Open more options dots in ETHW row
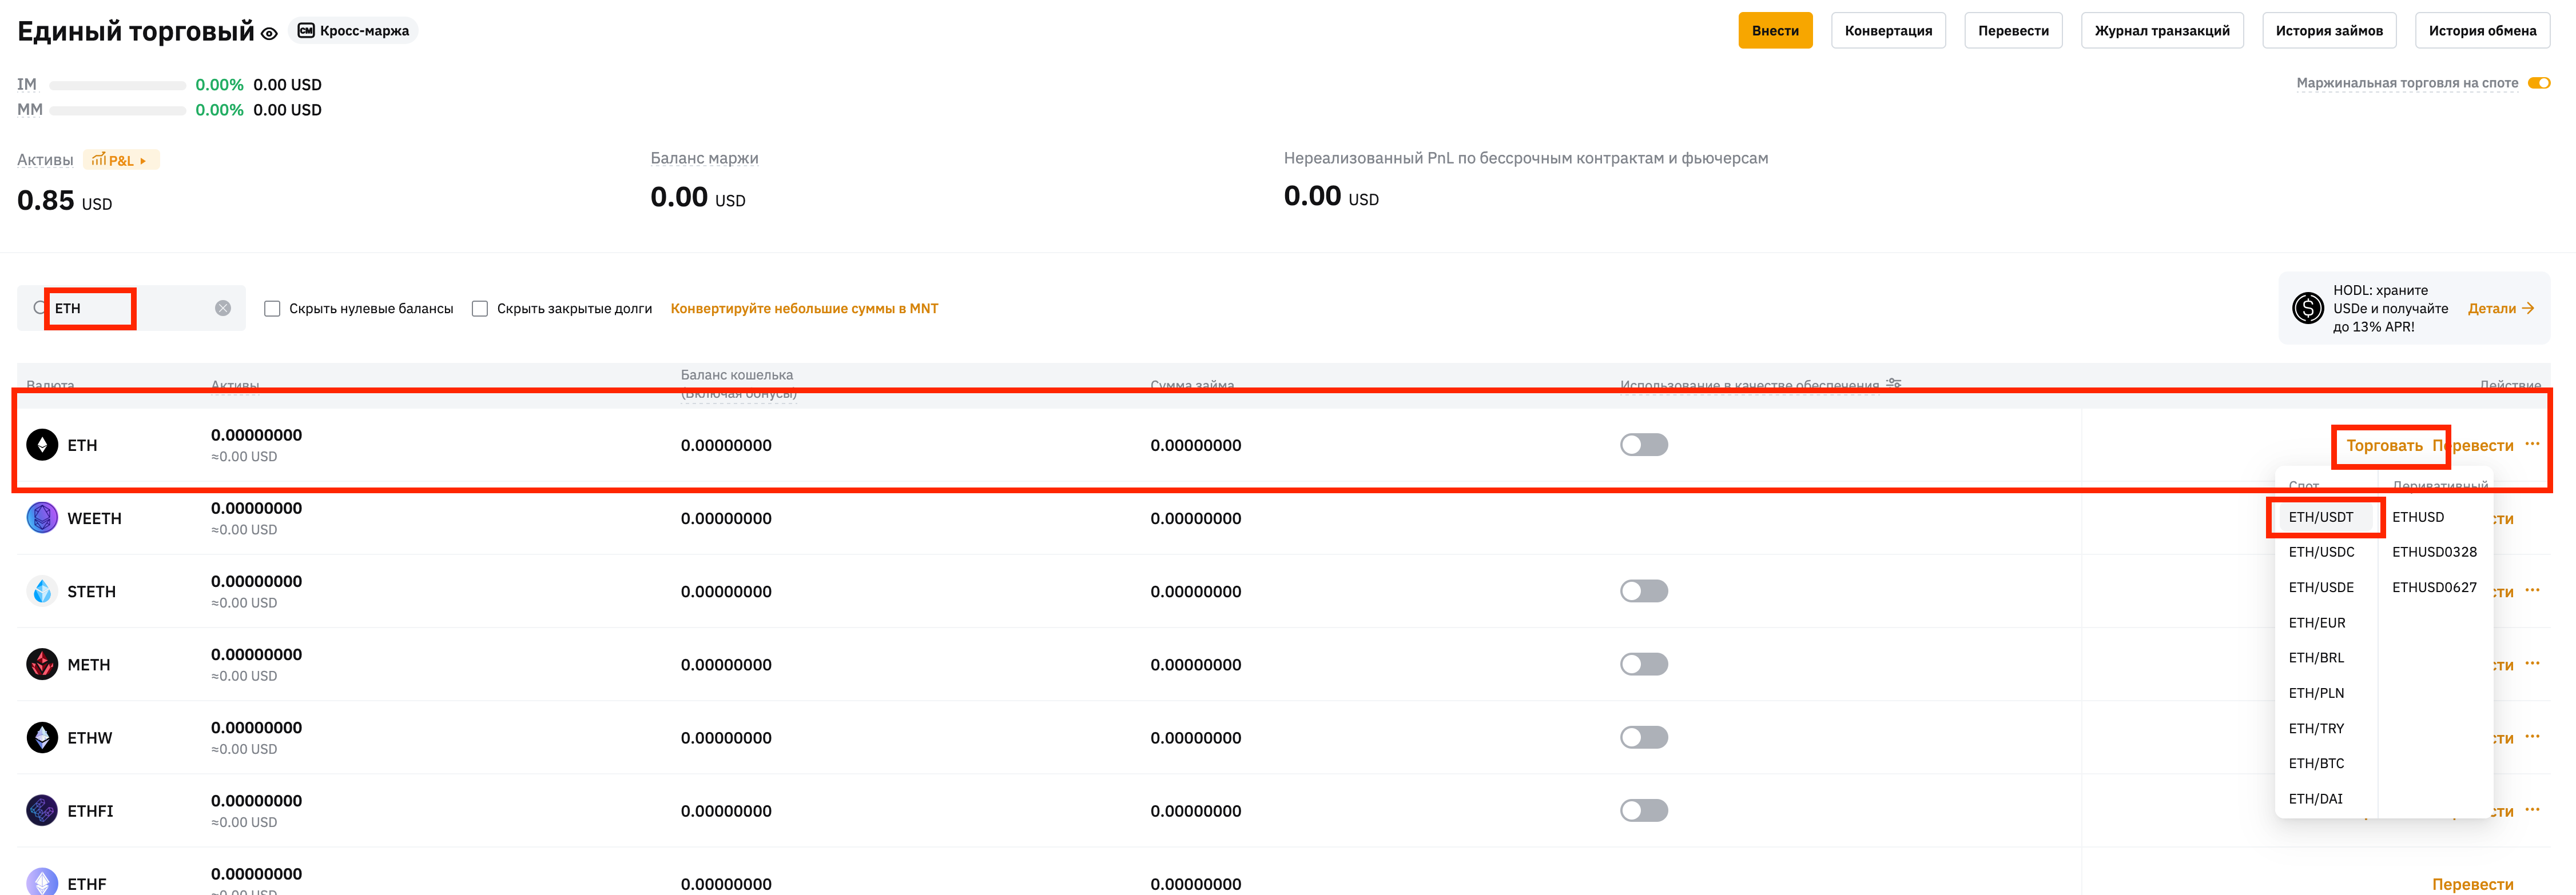The height and width of the screenshot is (895, 2576). click(2532, 736)
